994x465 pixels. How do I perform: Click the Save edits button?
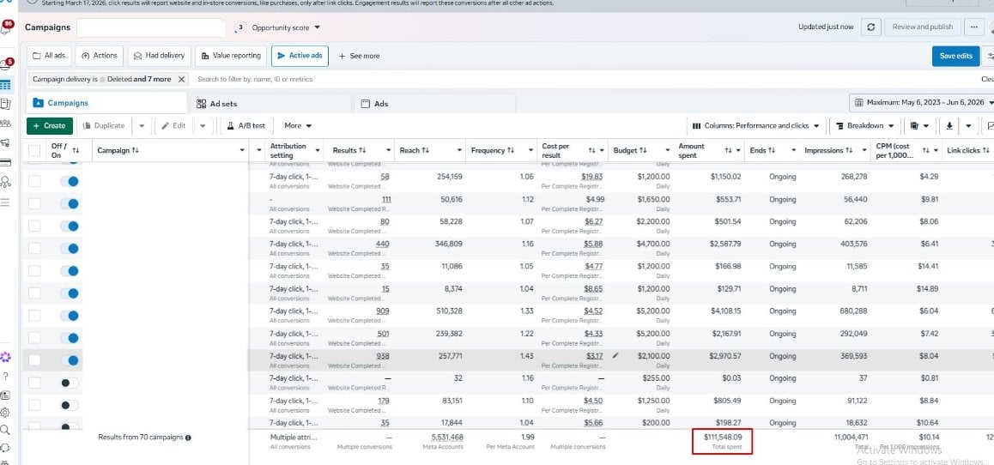click(955, 56)
